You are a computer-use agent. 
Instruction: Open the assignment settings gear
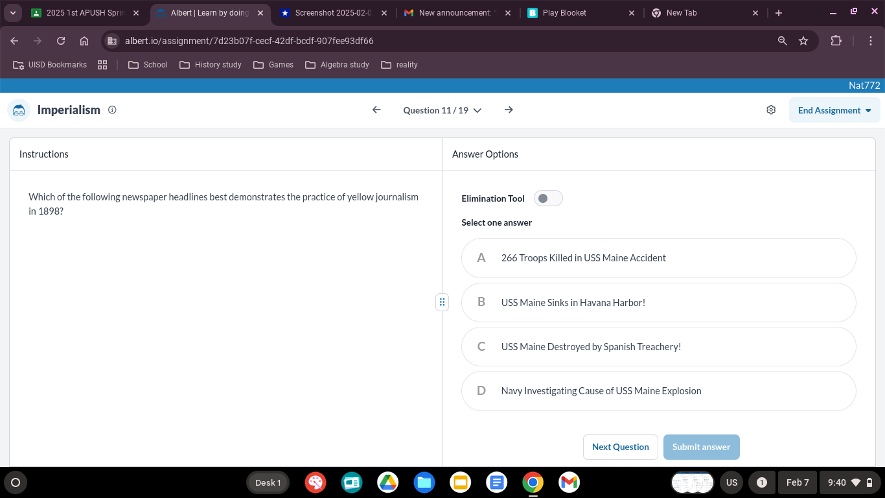click(771, 110)
